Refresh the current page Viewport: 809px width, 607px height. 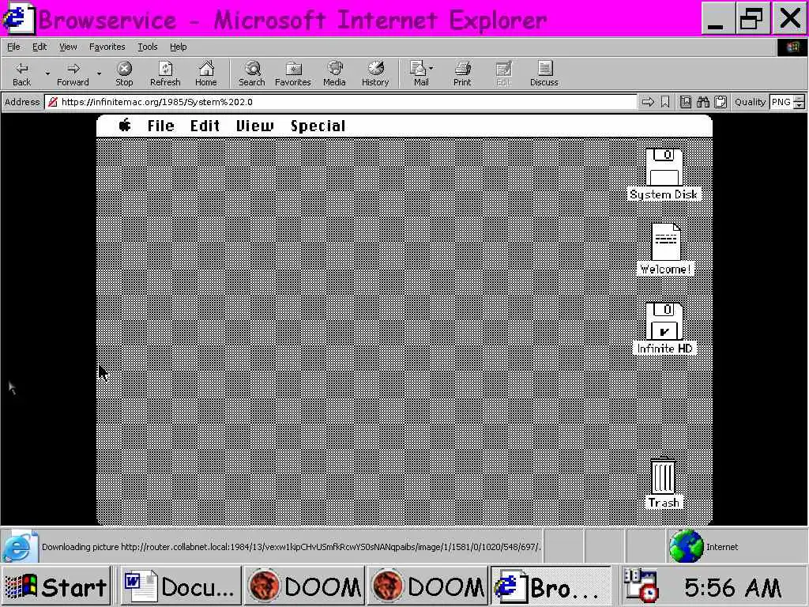tap(165, 74)
